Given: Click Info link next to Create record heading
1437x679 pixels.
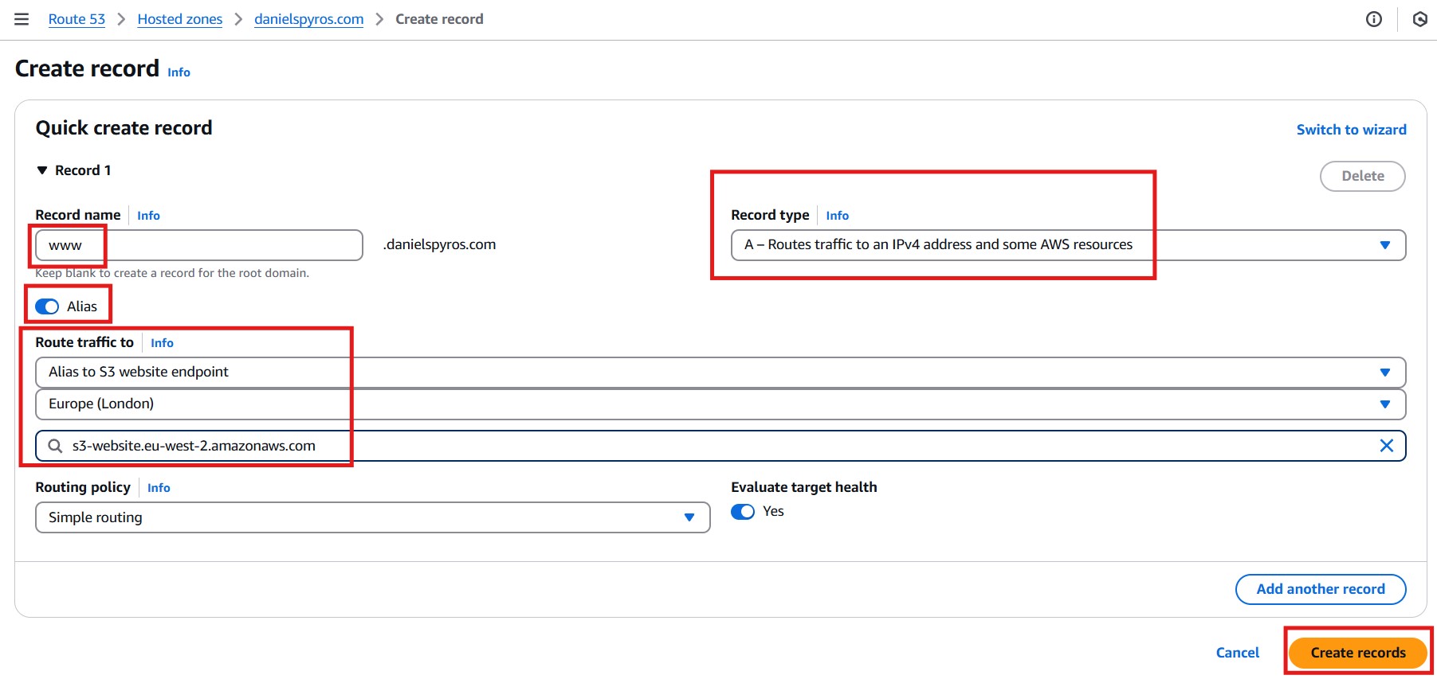Looking at the screenshot, I should [x=179, y=72].
